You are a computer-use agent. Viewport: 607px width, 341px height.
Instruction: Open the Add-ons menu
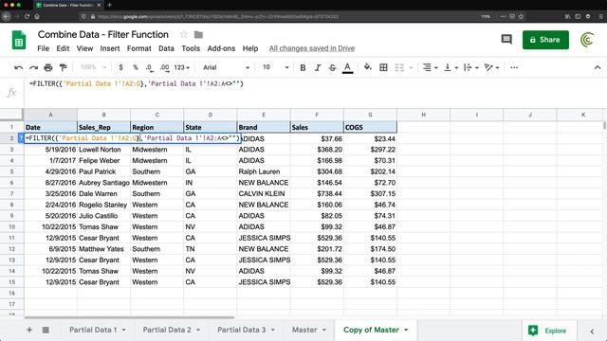click(x=221, y=48)
